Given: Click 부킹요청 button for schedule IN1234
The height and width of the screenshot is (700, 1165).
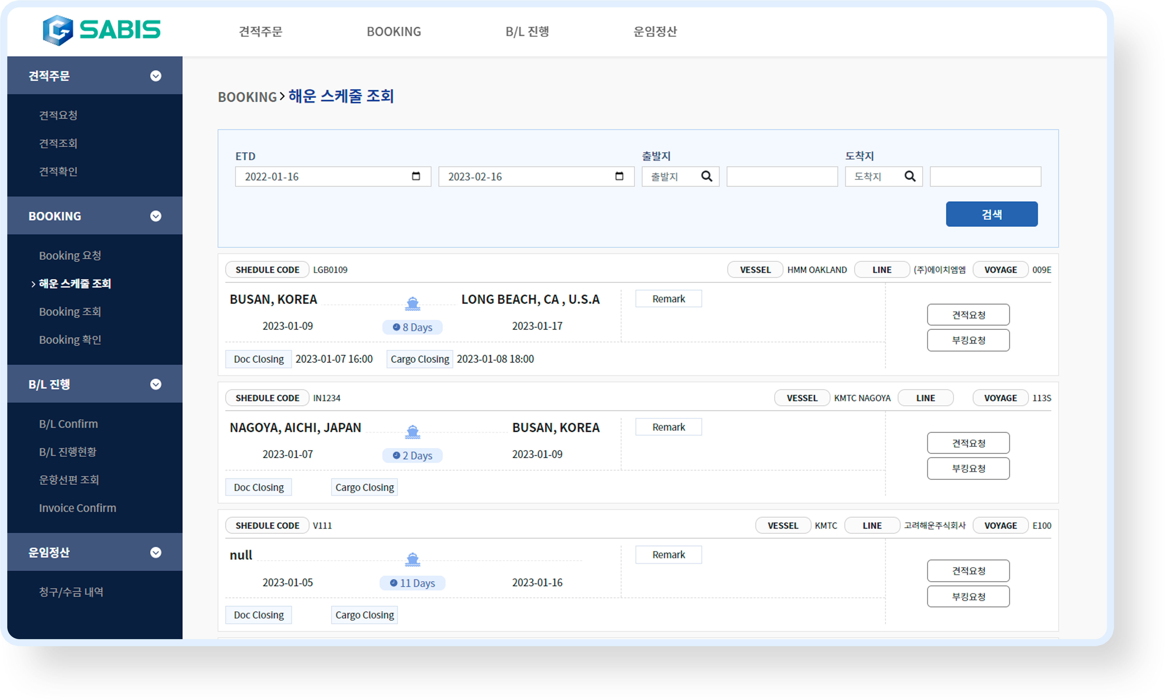Looking at the screenshot, I should click(x=968, y=468).
